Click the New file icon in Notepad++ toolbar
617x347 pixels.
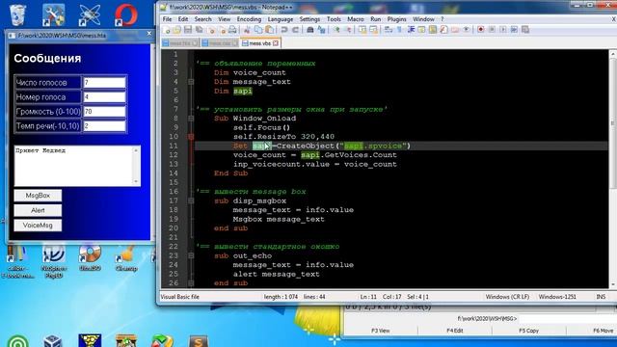coord(167,30)
